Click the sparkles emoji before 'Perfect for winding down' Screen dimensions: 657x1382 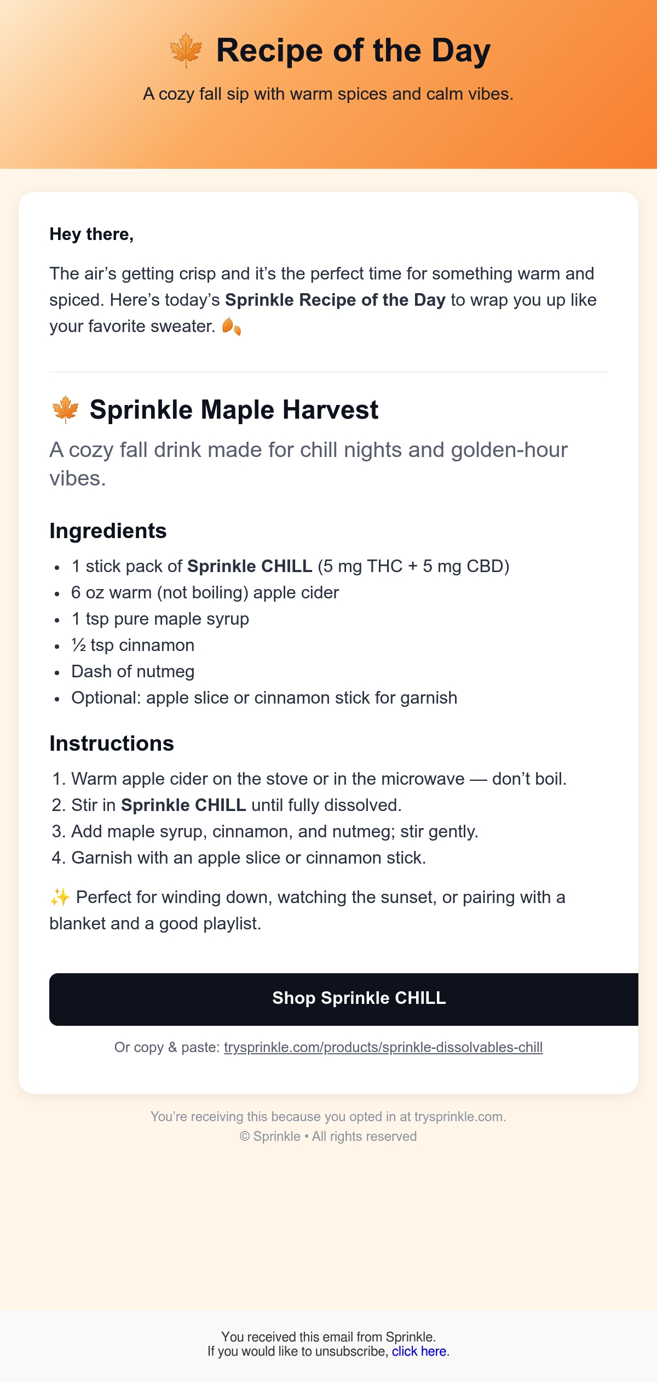coord(60,898)
